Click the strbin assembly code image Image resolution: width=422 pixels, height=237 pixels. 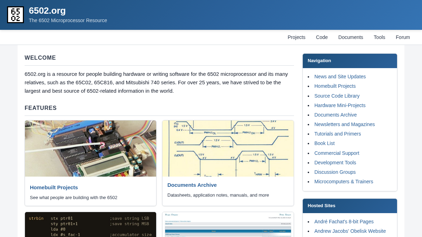pos(91,225)
